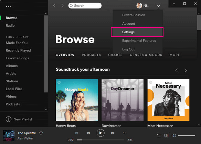Open Radio in the sidebar
This screenshot has height=144, width=201.
[10, 25]
